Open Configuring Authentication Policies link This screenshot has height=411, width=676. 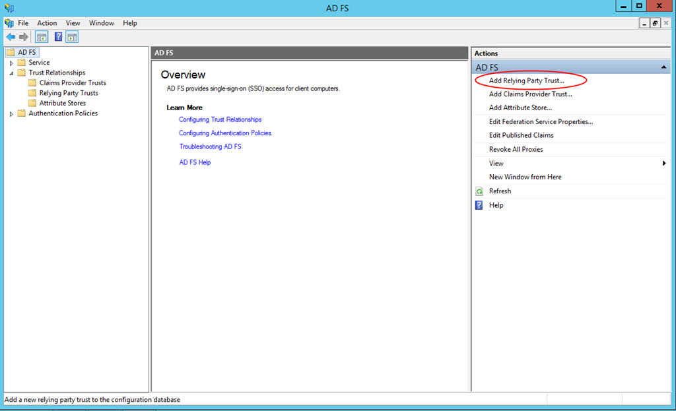(x=225, y=133)
